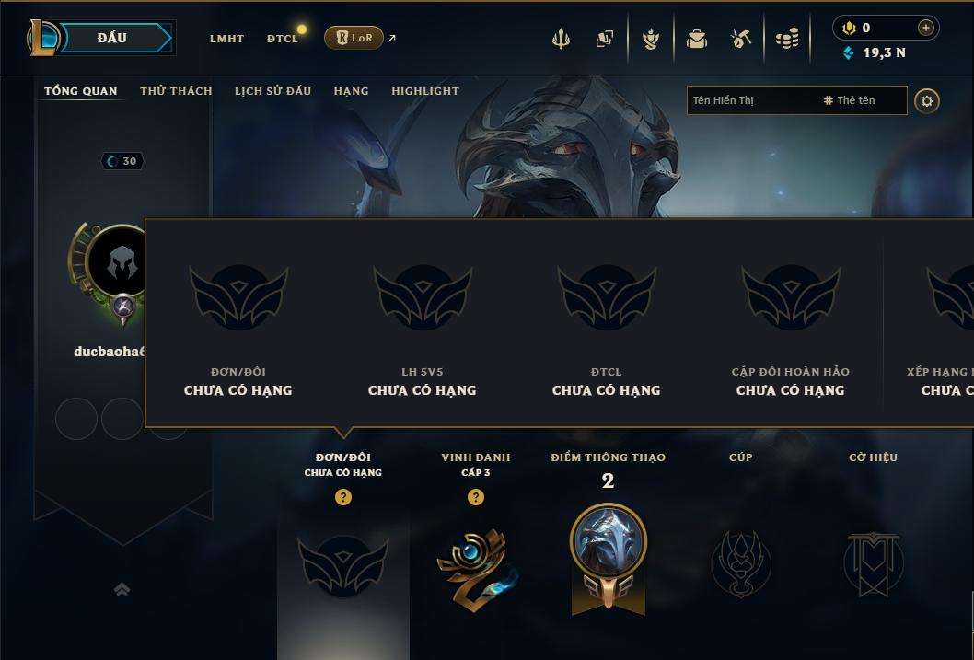Viewport: 974px width, 660px height.
Task: Open the Clash trident icon
Action: (x=561, y=39)
